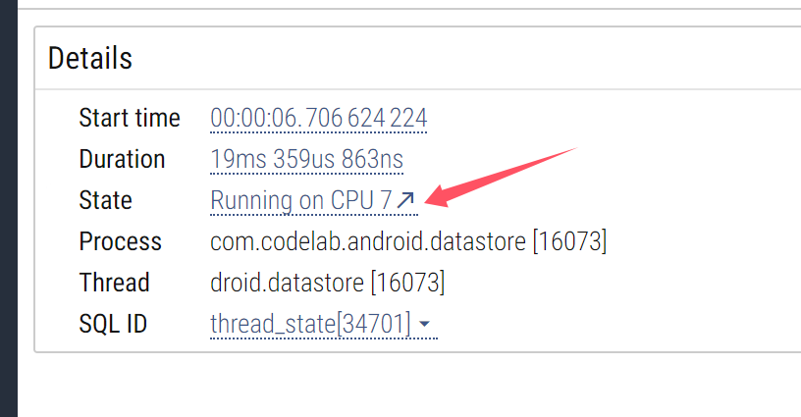Click the Duration value 19ms 359us 863ns
Viewport: 801px width, 417px height.
tap(306, 159)
